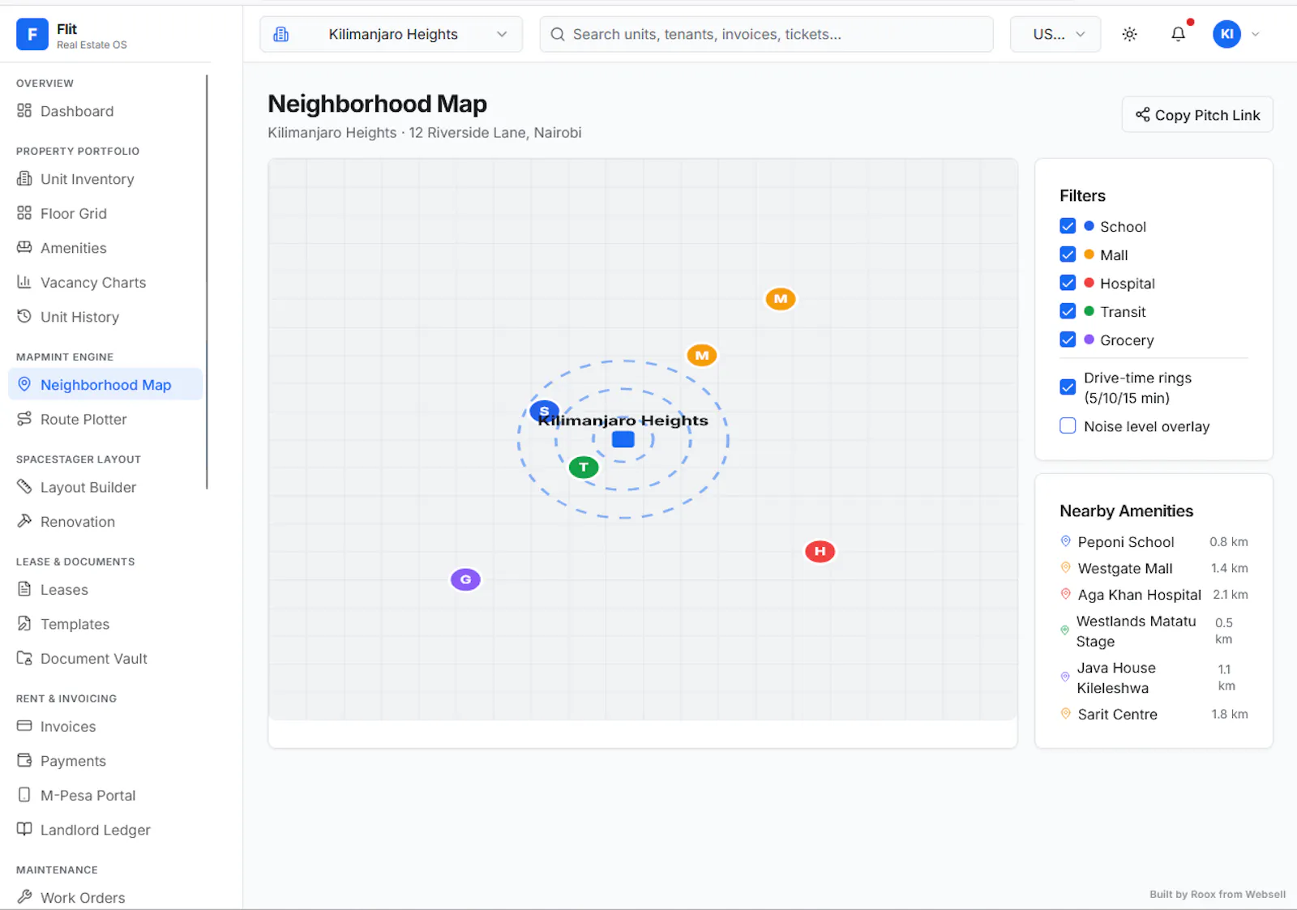Click the Payments wallet icon
The width and height of the screenshot is (1297, 910).
(24, 761)
